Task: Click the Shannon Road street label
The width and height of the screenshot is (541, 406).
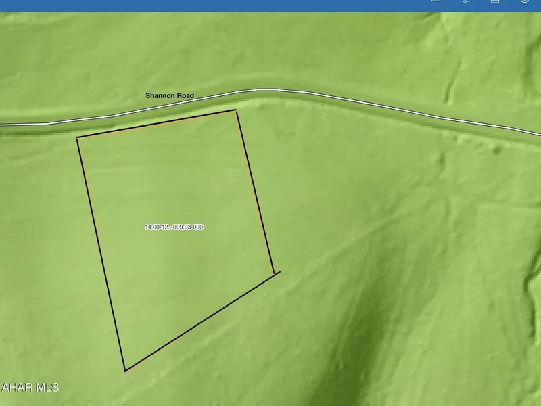Action: pyautogui.click(x=170, y=96)
